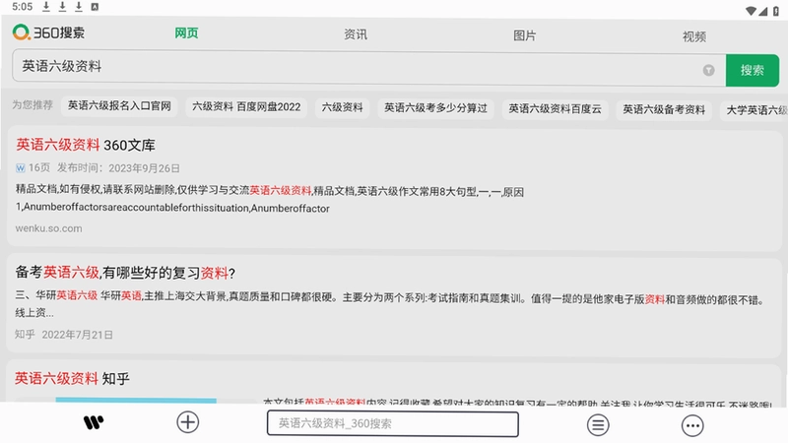
Task: Select suggestion 英语六级资料百度云
Action: (x=555, y=109)
